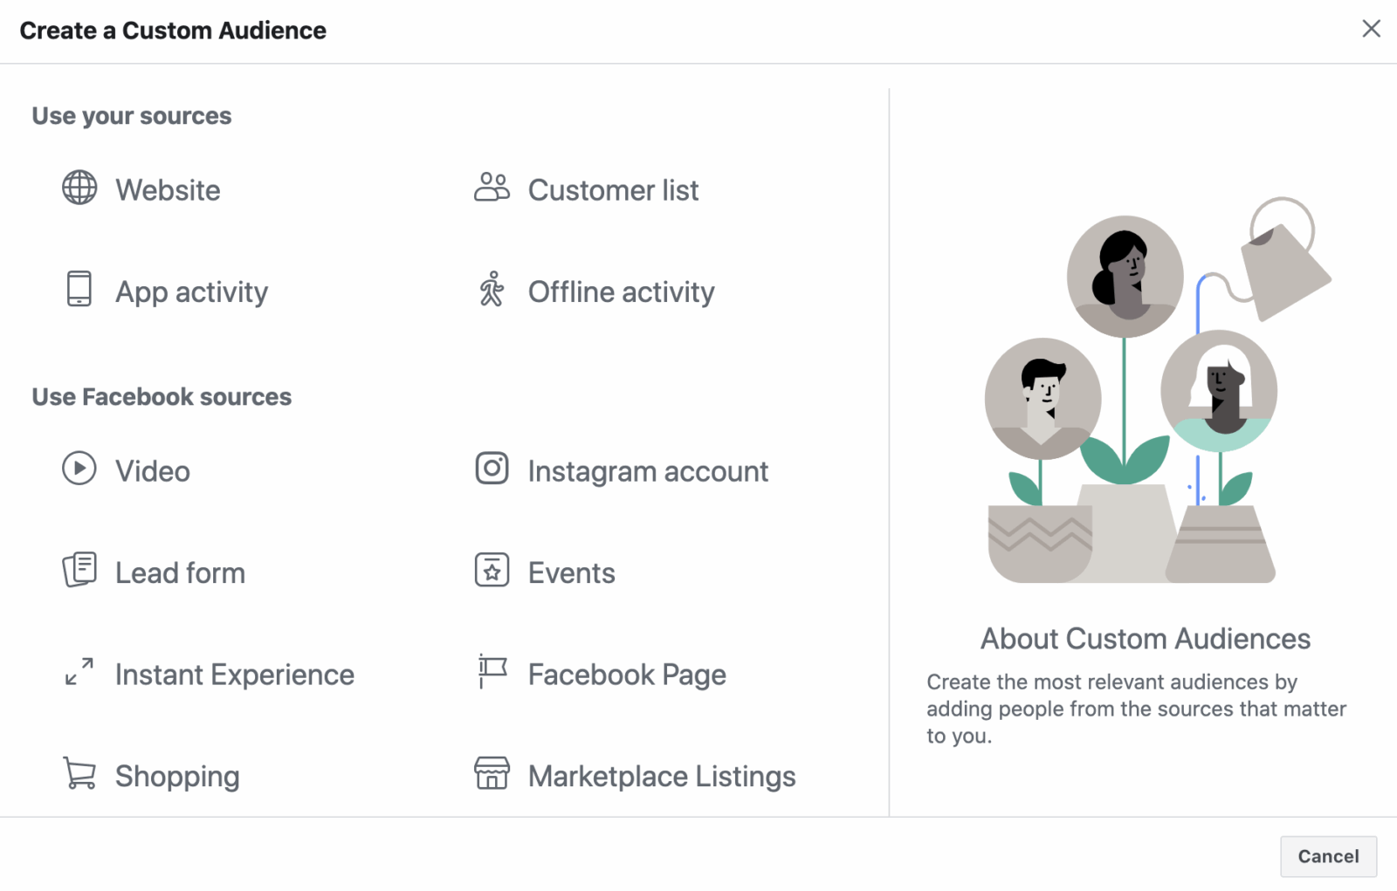This screenshot has height=891, width=1397.
Task: Select Video under Use Facebook sources
Action: (152, 470)
